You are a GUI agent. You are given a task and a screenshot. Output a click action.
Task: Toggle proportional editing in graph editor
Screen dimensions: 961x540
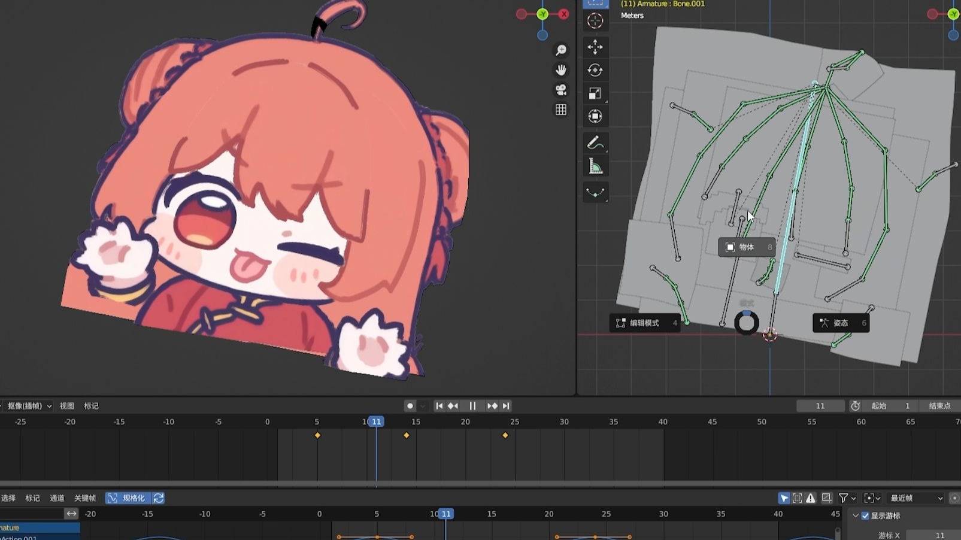click(x=955, y=498)
